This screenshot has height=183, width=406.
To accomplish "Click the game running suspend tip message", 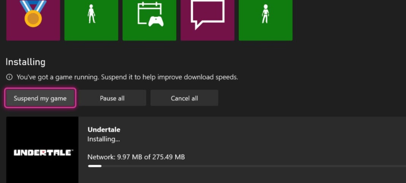I will [127, 77].
